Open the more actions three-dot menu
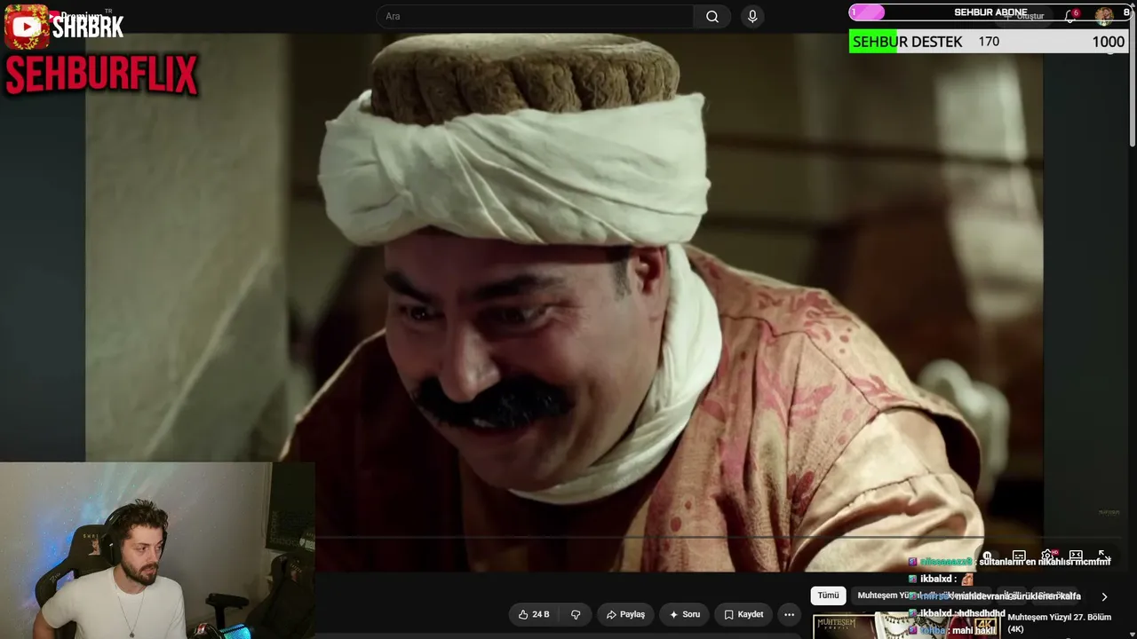 (x=789, y=614)
